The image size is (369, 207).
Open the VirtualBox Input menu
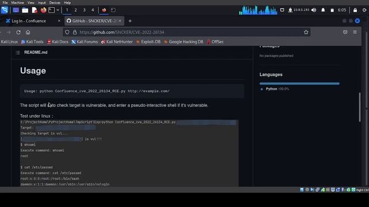click(x=42, y=2)
